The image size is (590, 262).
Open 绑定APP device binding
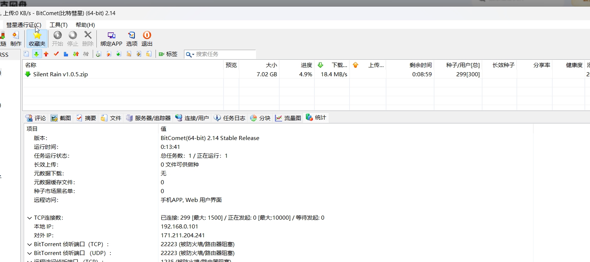coord(111,39)
